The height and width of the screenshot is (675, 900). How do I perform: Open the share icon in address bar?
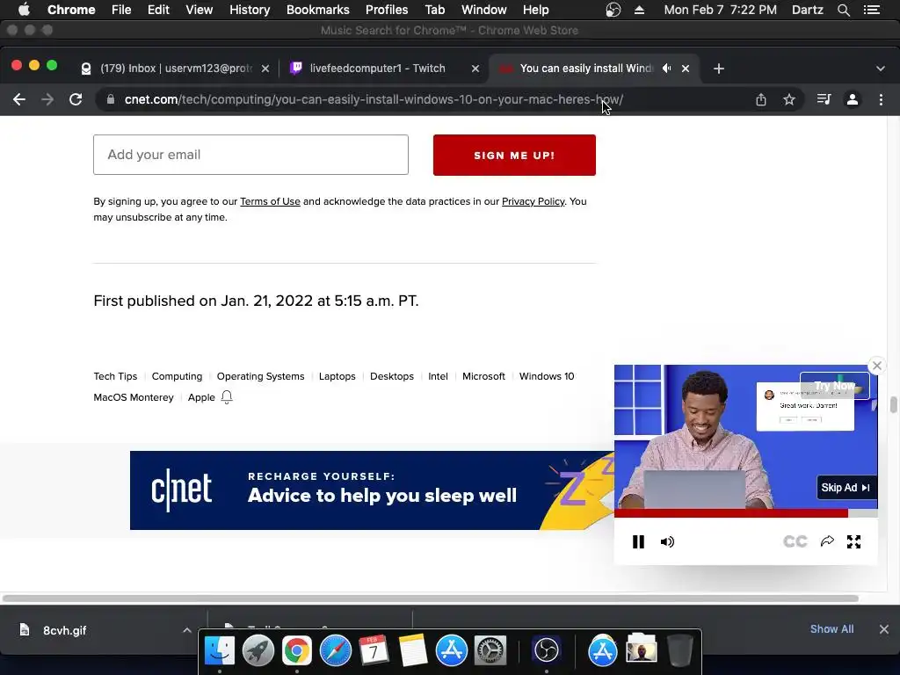pyautogui.click(x=761, y=99)
